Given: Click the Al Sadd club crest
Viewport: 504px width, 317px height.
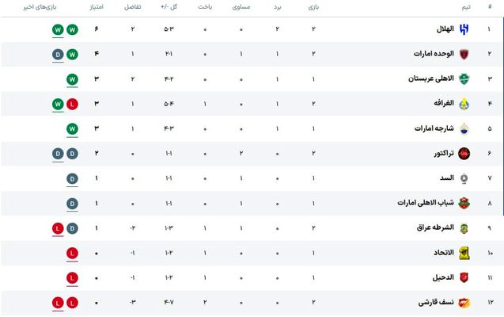Looking at the screenshot, I should pyautogui.click(x=464, y=178).
